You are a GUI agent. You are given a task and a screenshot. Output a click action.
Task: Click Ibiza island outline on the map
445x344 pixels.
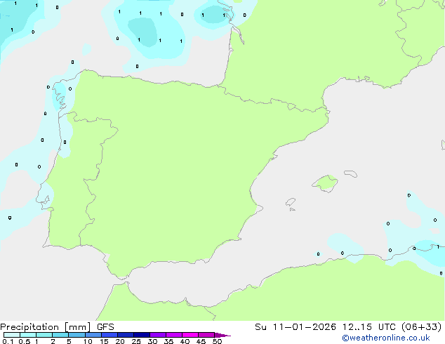click(x=291, y=202)
